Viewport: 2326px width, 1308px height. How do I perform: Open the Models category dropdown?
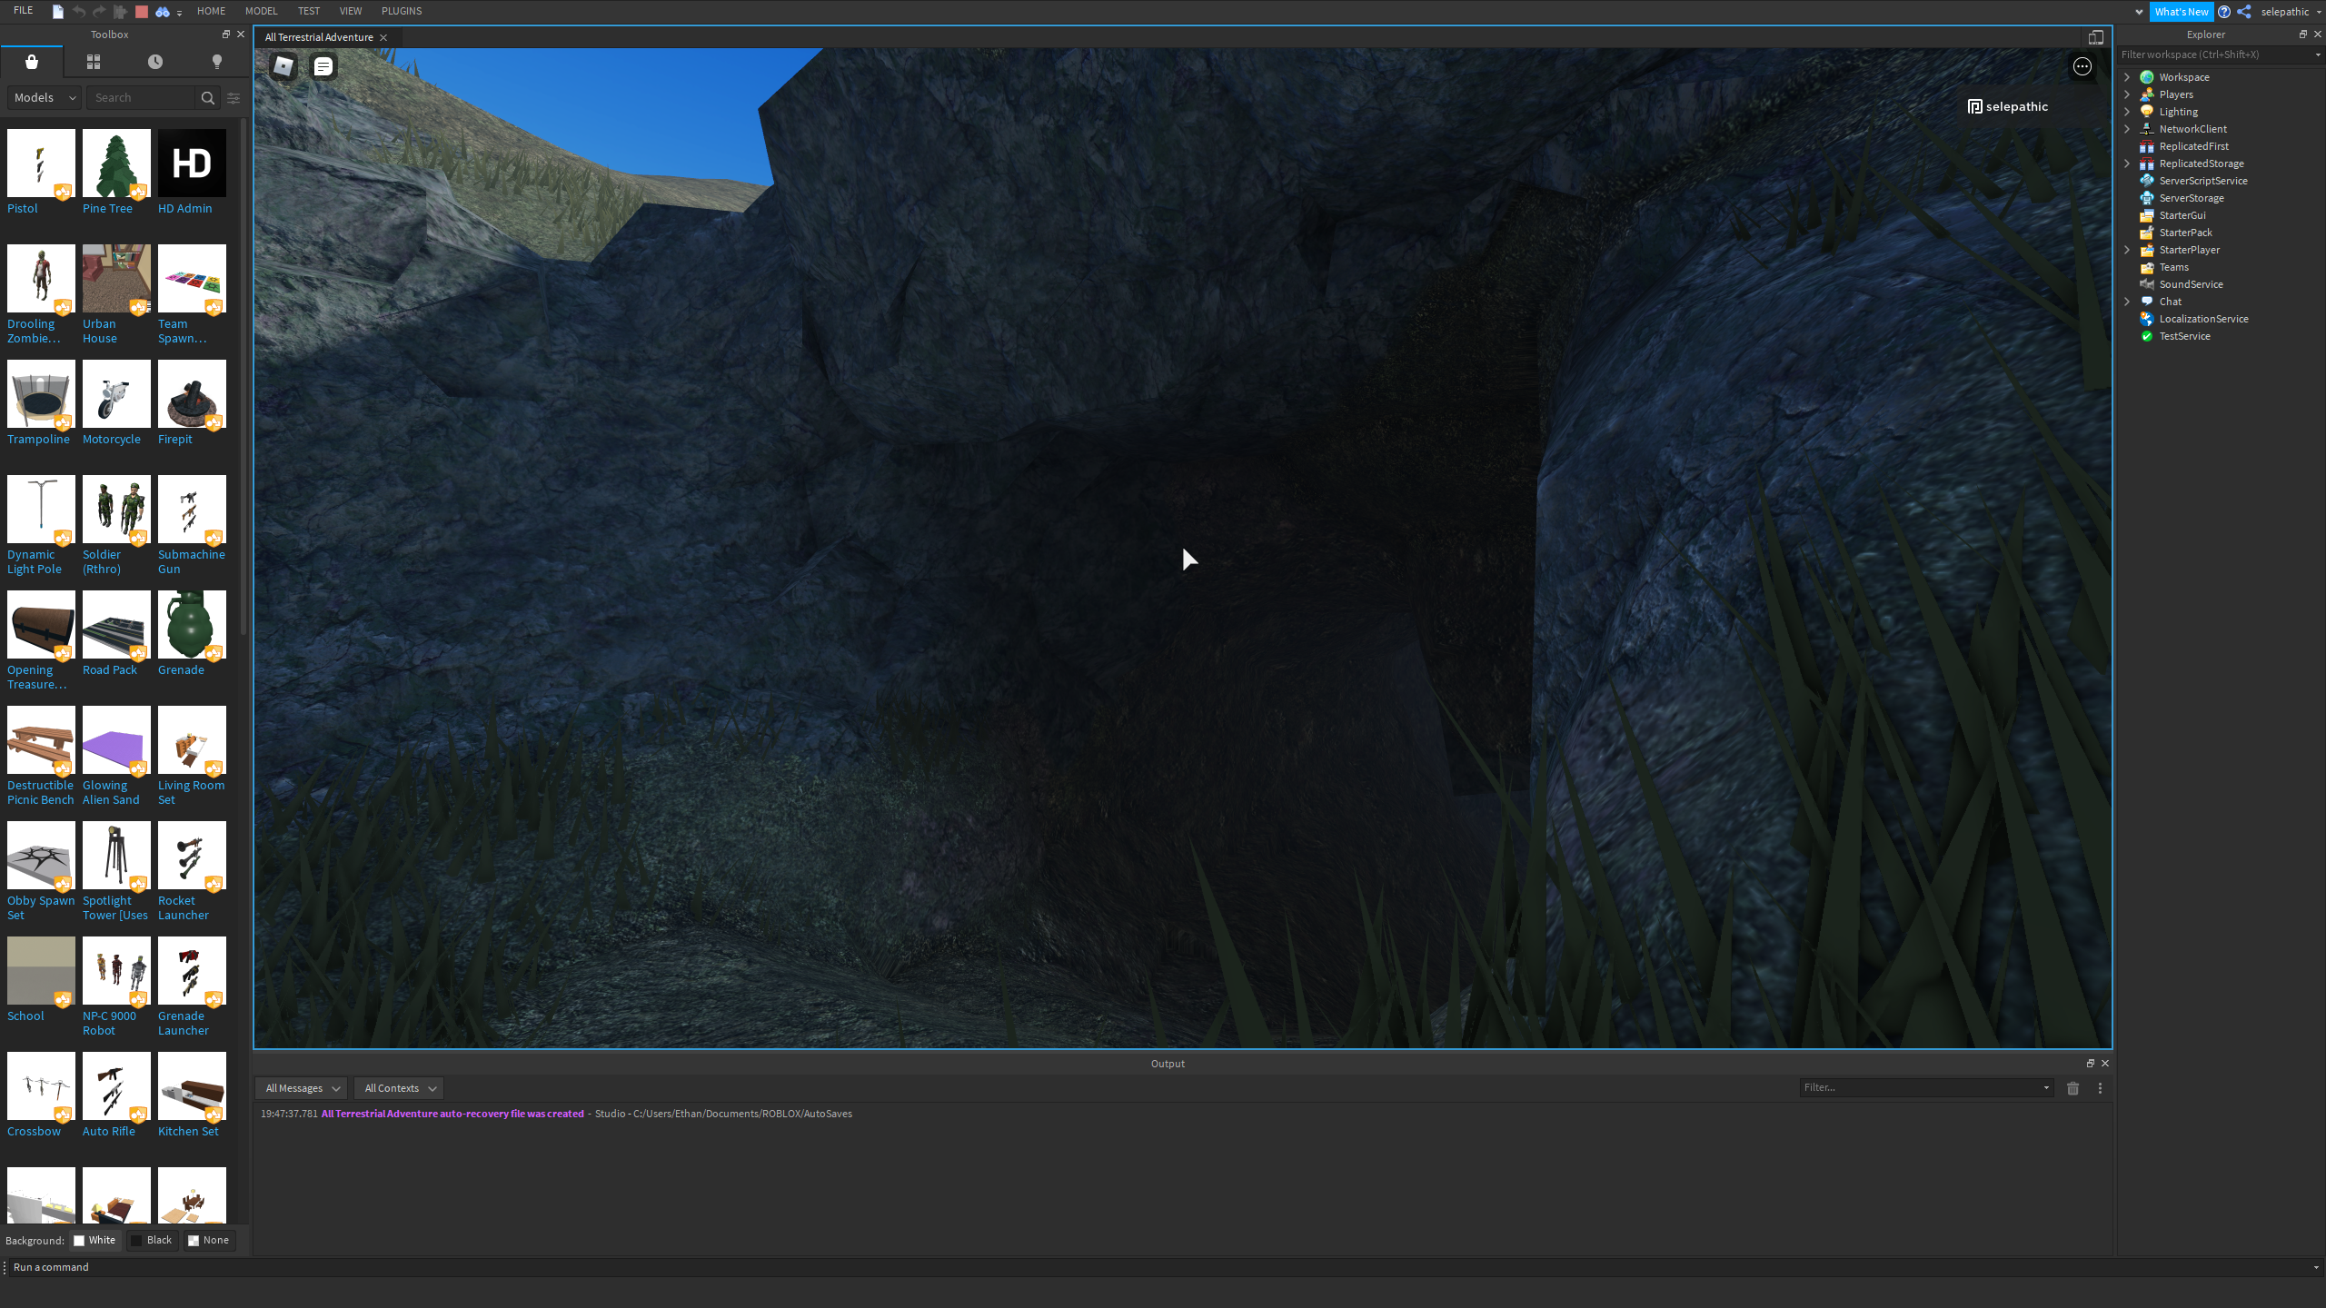(45, 98)
